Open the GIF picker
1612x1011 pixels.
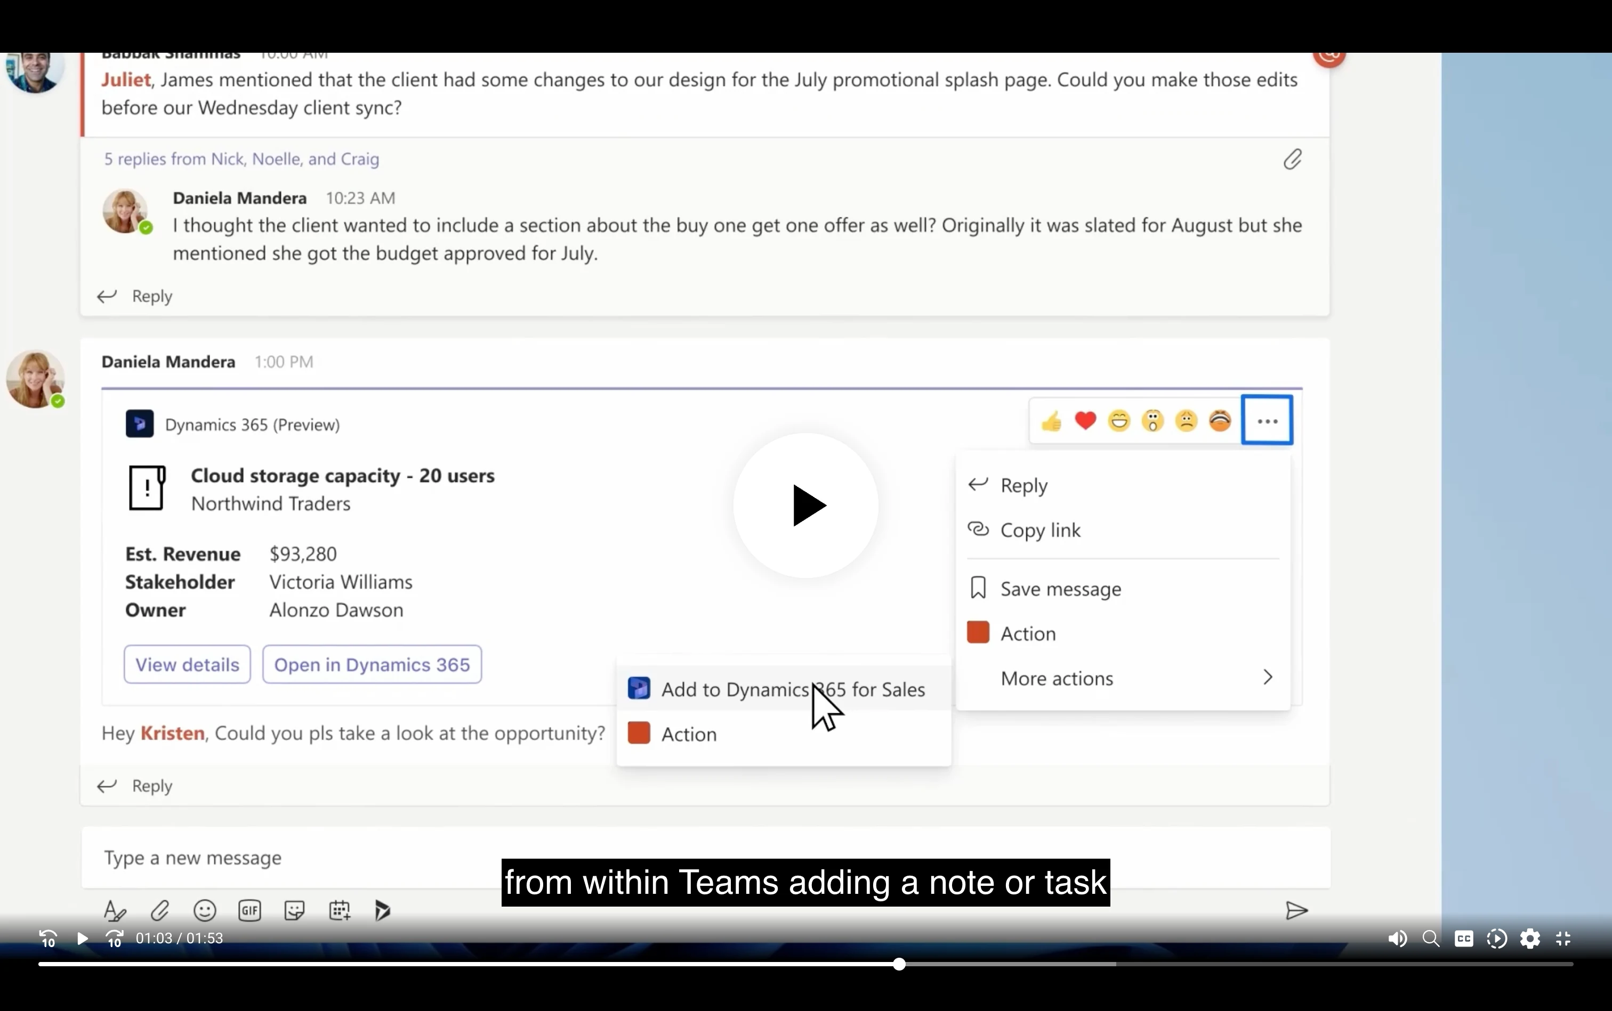249,910
